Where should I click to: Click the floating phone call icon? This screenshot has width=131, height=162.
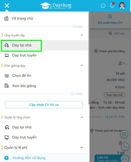click(125, 146)
